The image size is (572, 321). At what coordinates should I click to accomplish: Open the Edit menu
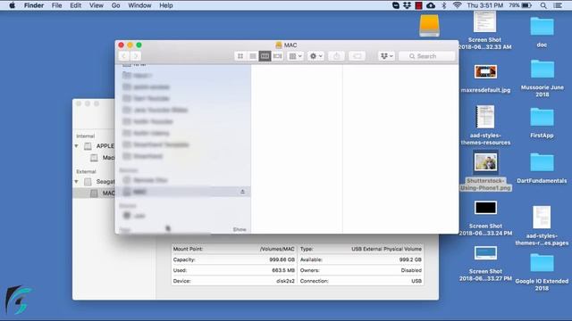coord(75,5)
